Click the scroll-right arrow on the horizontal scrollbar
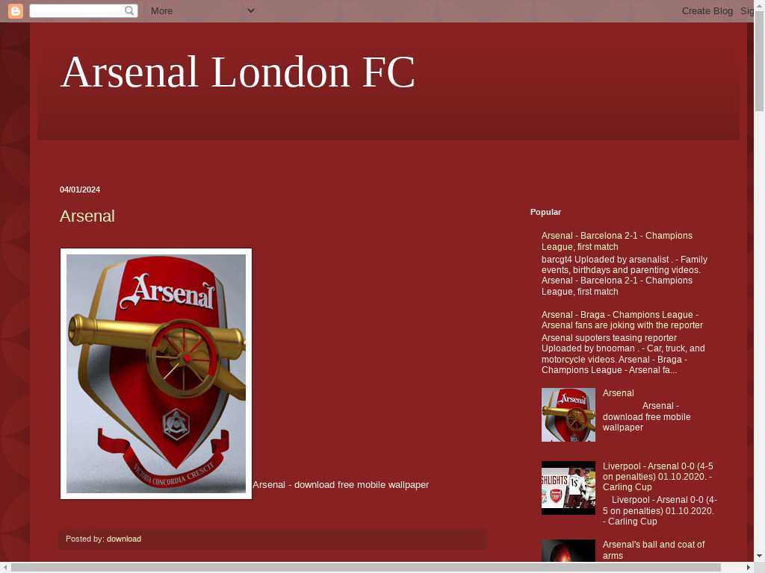Screen dimensions: 765x573 tap(749, 568)
